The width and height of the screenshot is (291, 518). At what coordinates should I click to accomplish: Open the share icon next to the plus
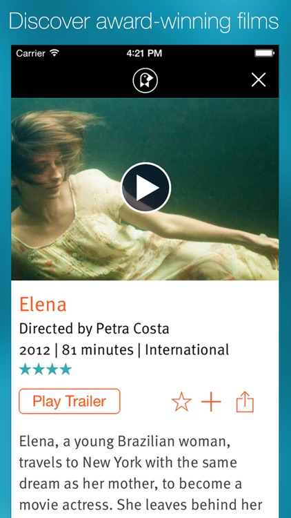coord(245,402)
